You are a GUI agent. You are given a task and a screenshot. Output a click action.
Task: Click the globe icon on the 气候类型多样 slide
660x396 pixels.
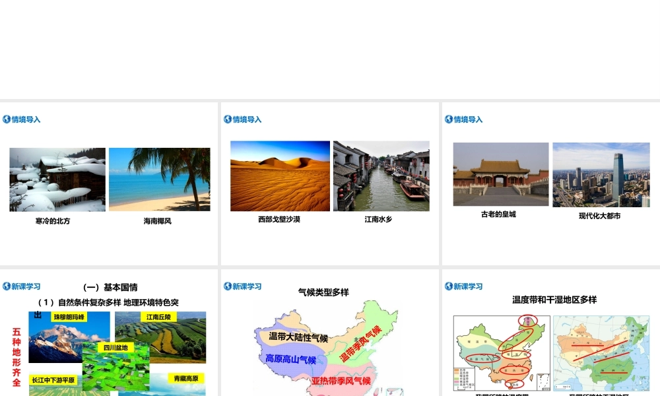228,286
